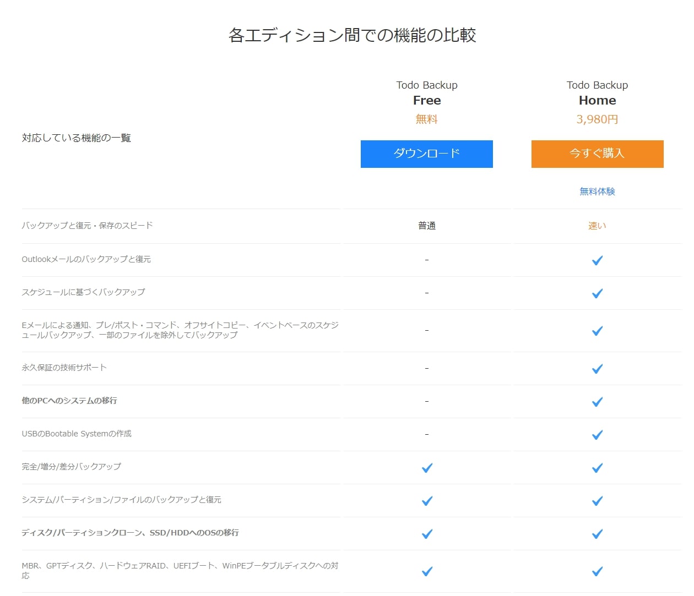Click the orange 速い speed value
Viewport: 694px width, 596px height.
(597, 226)
